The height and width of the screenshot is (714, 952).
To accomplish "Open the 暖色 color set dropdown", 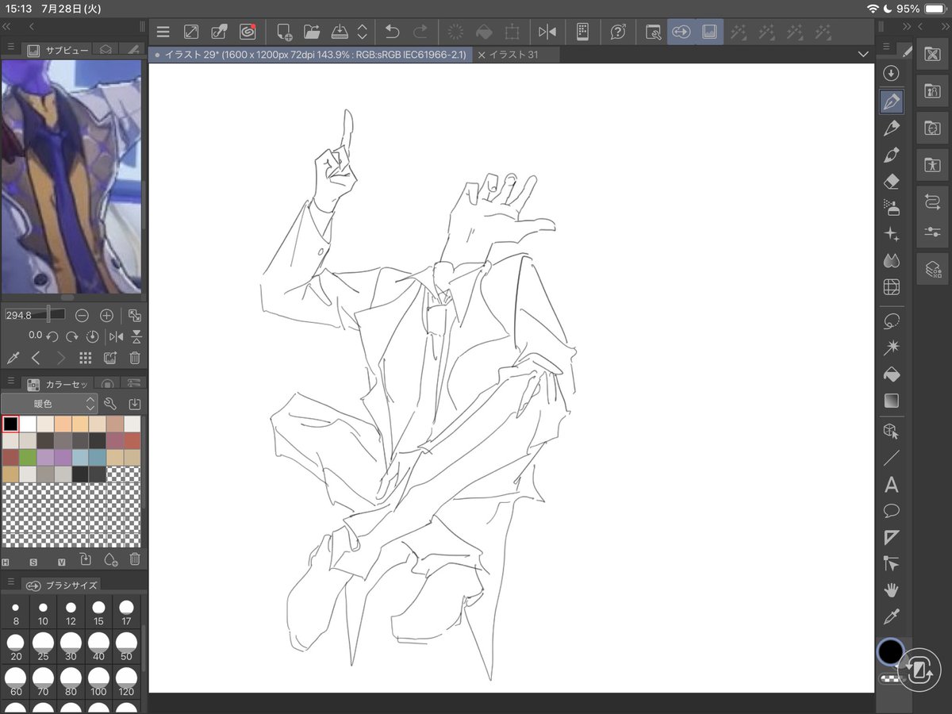I will [x=49, y=403].
